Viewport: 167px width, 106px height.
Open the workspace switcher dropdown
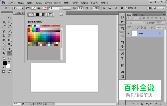[156, 8]
